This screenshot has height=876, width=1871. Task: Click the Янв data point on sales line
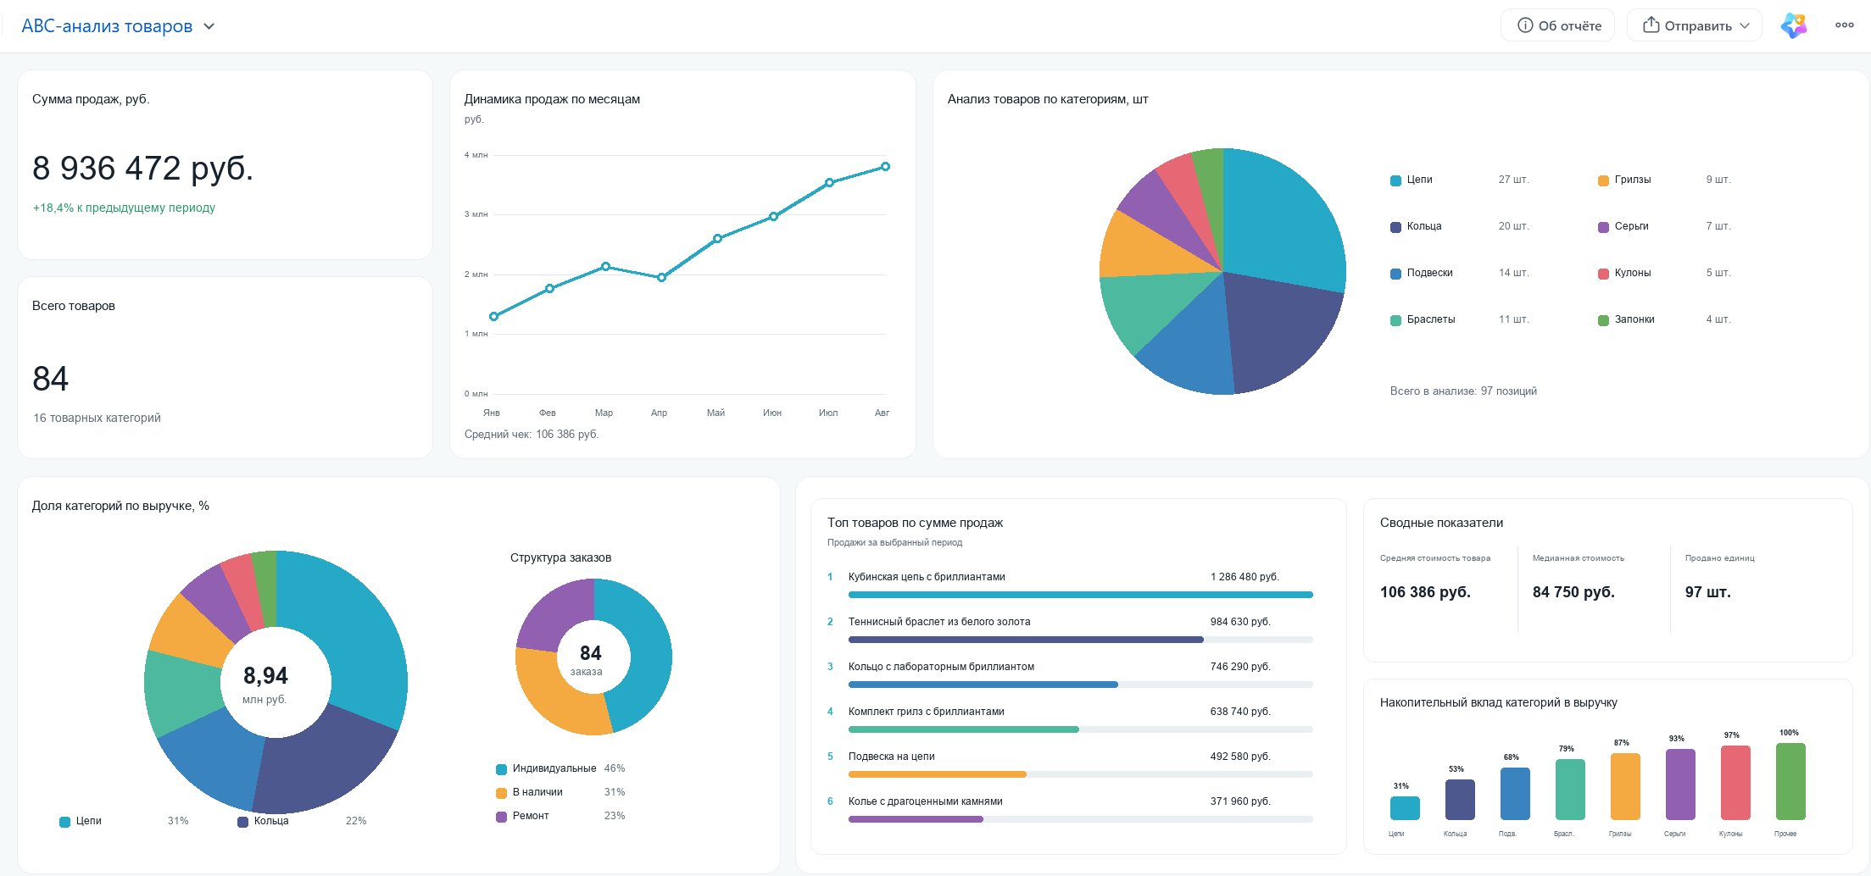coord(493,317)
